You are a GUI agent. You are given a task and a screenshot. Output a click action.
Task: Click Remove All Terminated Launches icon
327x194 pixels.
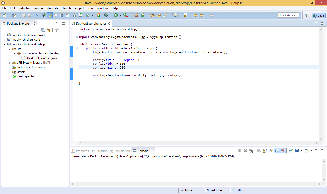coord(251,151)
